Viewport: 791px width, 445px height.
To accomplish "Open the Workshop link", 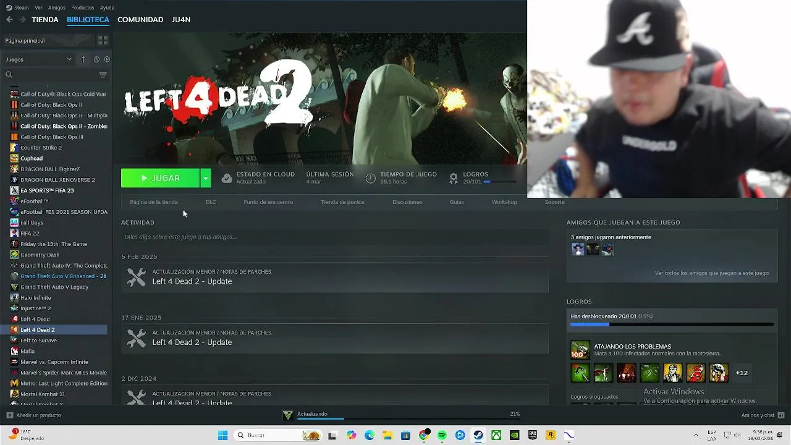I will [x=504, y=202].
